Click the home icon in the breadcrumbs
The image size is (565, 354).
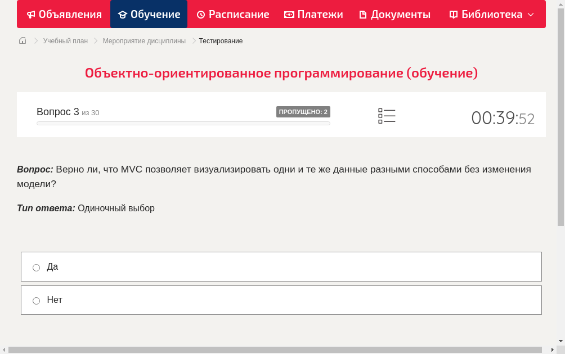click(x=22, y=40)
